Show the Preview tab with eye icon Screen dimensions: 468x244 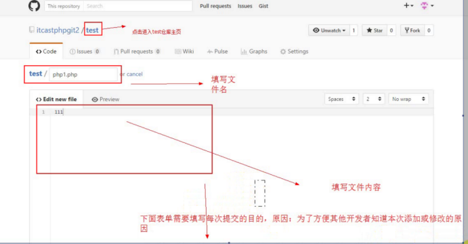106,99
